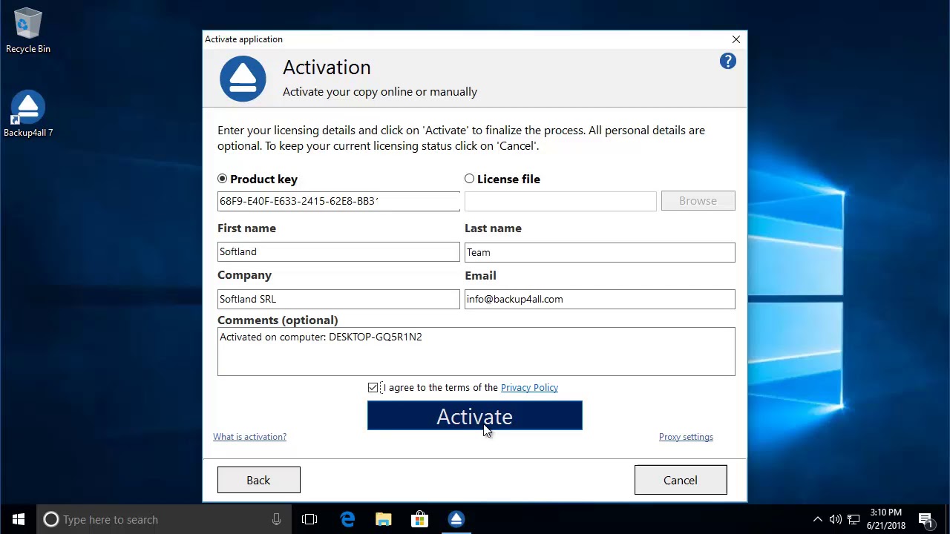950x534 pixels.
Task: Launch Microsoft Edge from taskbar
Action: pyautogui.click(x=347, y=520)
